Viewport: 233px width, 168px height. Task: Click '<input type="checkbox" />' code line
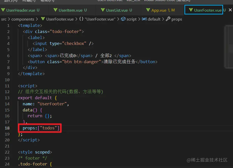click(x=63, y=44)
